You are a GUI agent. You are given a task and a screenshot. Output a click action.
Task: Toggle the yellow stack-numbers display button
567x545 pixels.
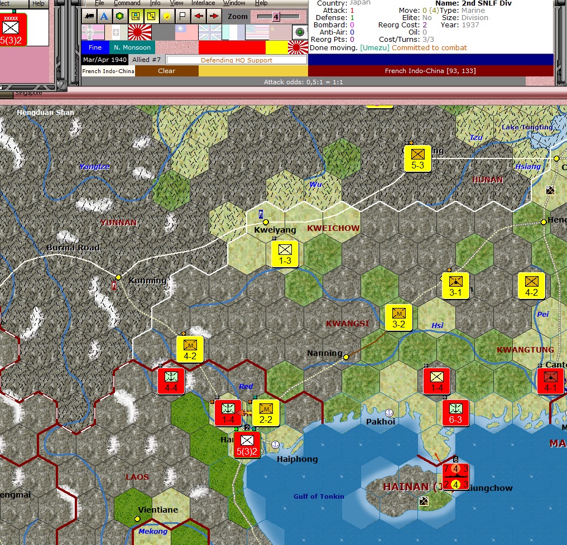point(151,16)
